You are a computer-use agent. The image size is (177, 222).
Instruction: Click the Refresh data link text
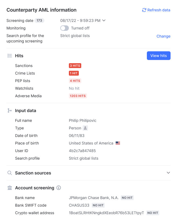159,10
